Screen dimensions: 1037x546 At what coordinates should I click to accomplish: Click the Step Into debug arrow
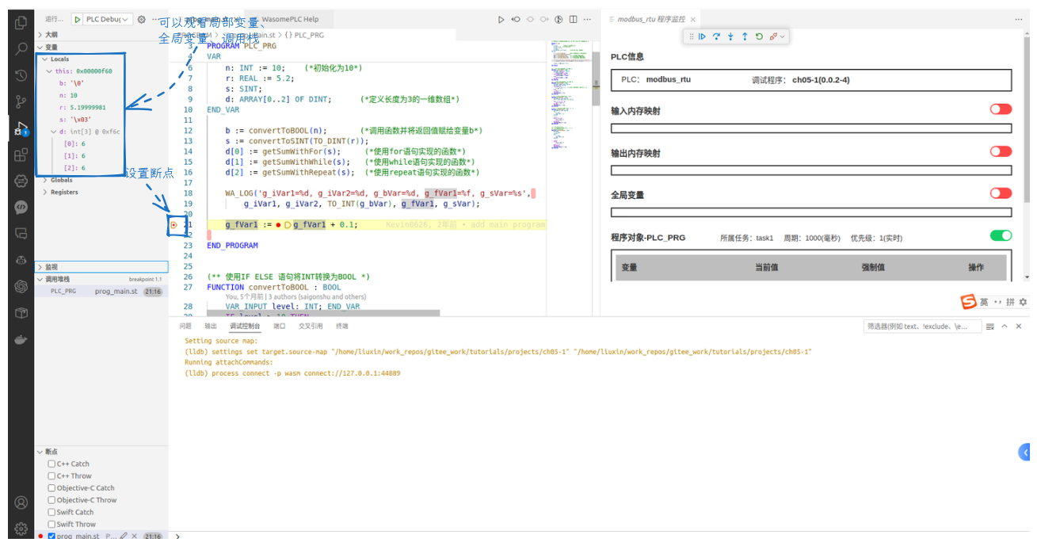point(730,36)
